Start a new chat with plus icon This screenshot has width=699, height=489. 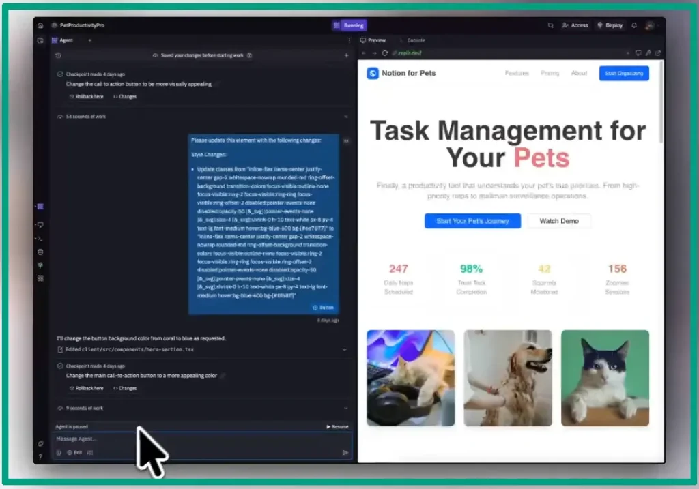pos(346,55)
